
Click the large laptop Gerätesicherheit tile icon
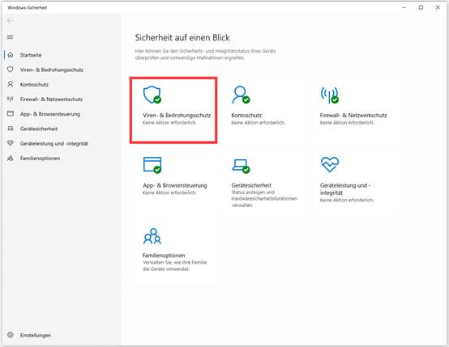pos(241,166)
